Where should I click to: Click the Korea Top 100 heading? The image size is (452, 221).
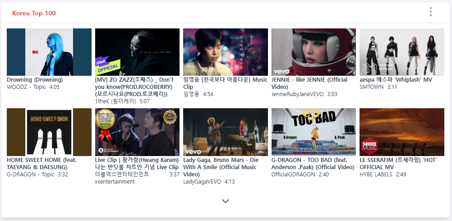34,13
